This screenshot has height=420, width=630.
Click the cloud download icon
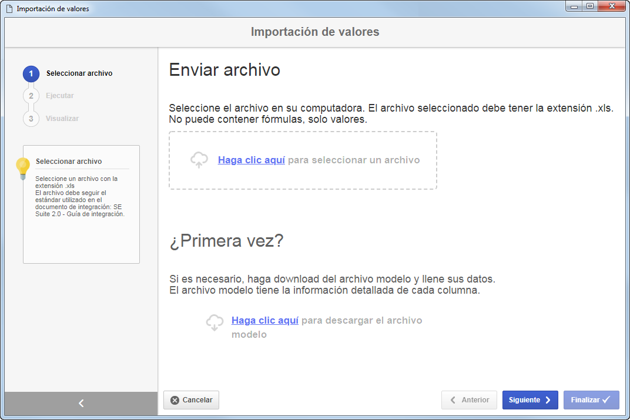[215, 322]
